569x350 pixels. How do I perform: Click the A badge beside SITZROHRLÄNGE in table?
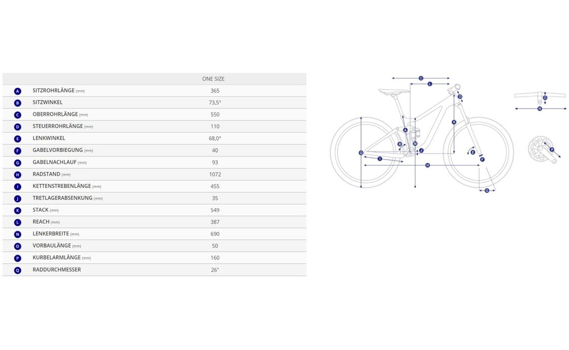[x=18, y=91]
